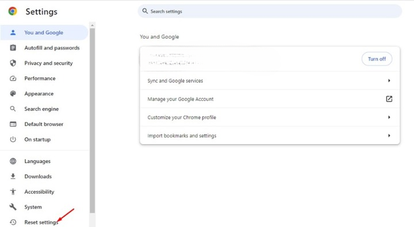
Task: Expand arrow for Customize your Chrome profile
Action: 389,117
